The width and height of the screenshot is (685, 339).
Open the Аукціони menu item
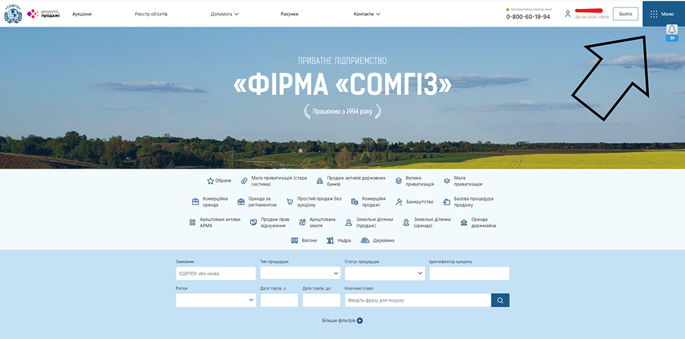click(x=82, y=14)
